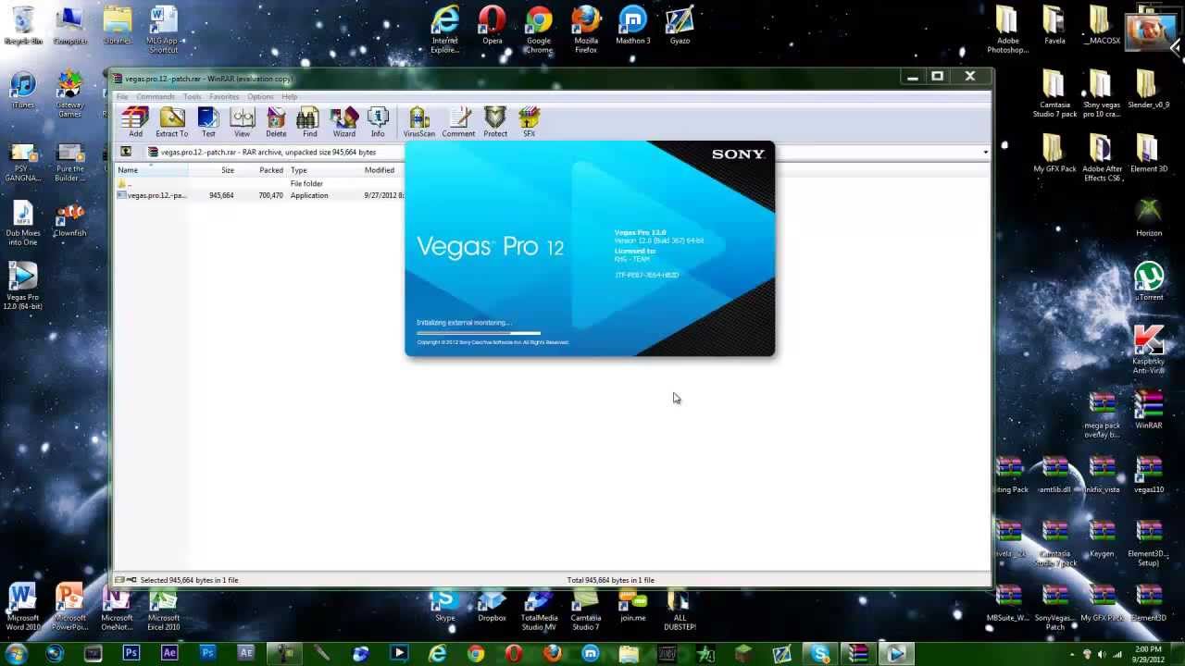The height and width of the screenshot is (666, 1185).
Task: Select the uTorrent desktop icon
Action: pyautogui.click(x=1149, y=282)
